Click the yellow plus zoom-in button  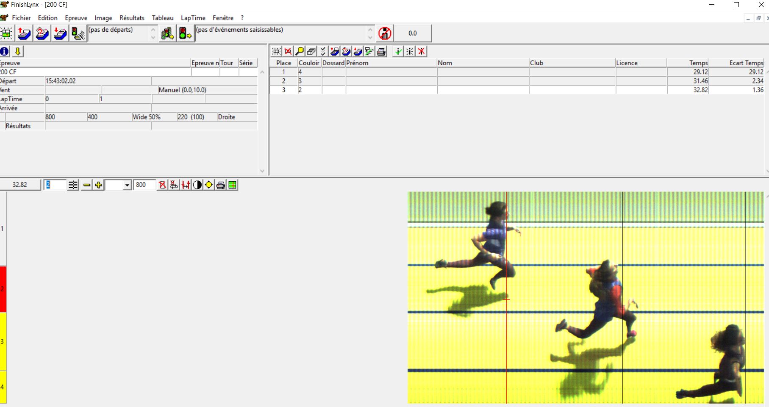99,185
